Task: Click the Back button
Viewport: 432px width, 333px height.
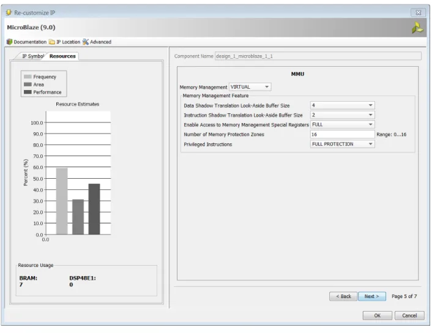Action: pos(343,296)
